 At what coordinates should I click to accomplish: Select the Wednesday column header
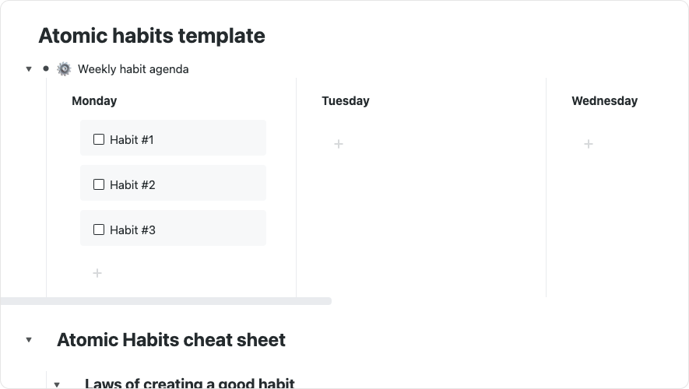[604, 100]
